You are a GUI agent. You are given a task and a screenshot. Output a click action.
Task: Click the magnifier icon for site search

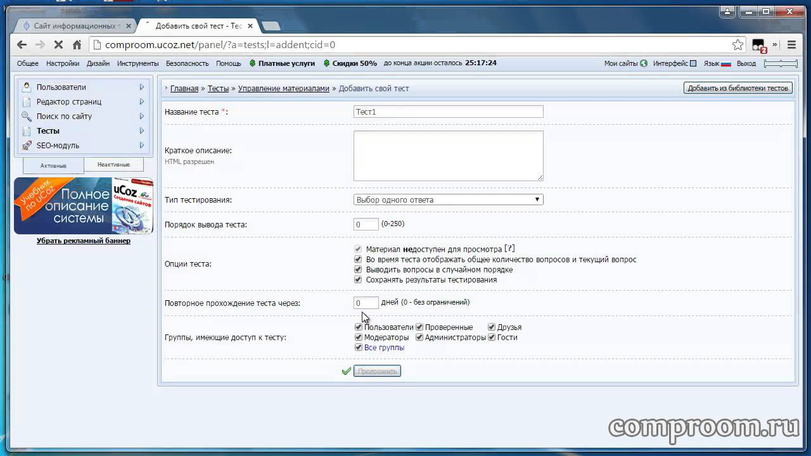[x=26, y=116]
